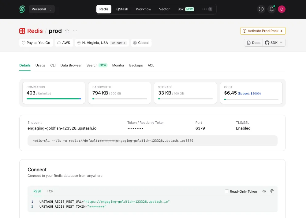Click the Upstash logo icon

pyautogui.click(x=22, y=9)
